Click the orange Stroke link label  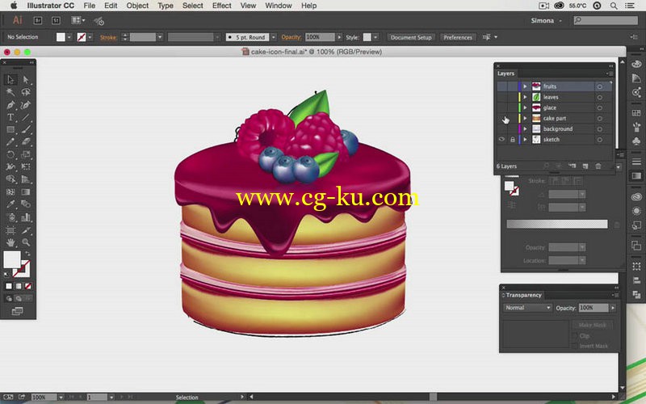coord(108,37)
